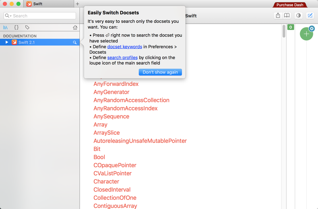318x209 pixels.
Task: Open search profiles loupe dropdown
Action: [8, 15]
